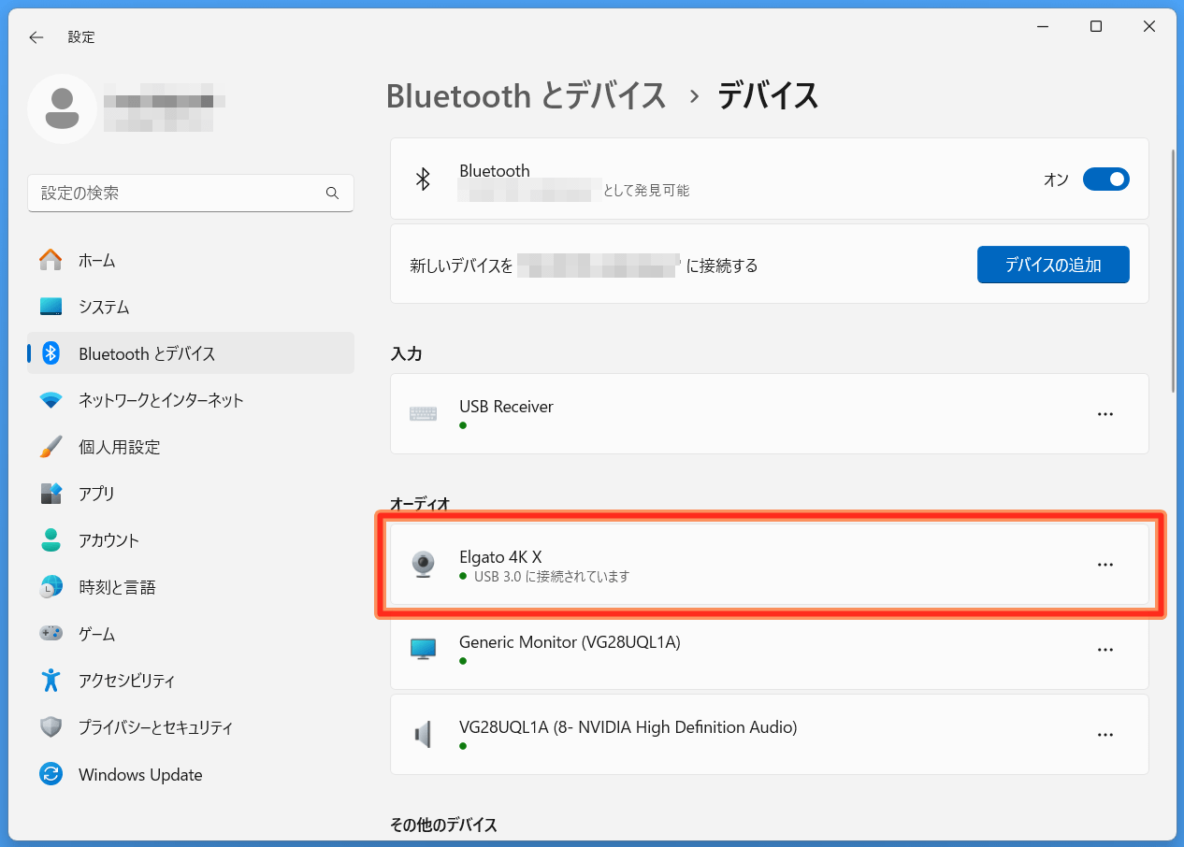This screenshot has width=1184, height=847.
Task: Select the Elgato 4K X device name
Action: [x=500, y=557]
